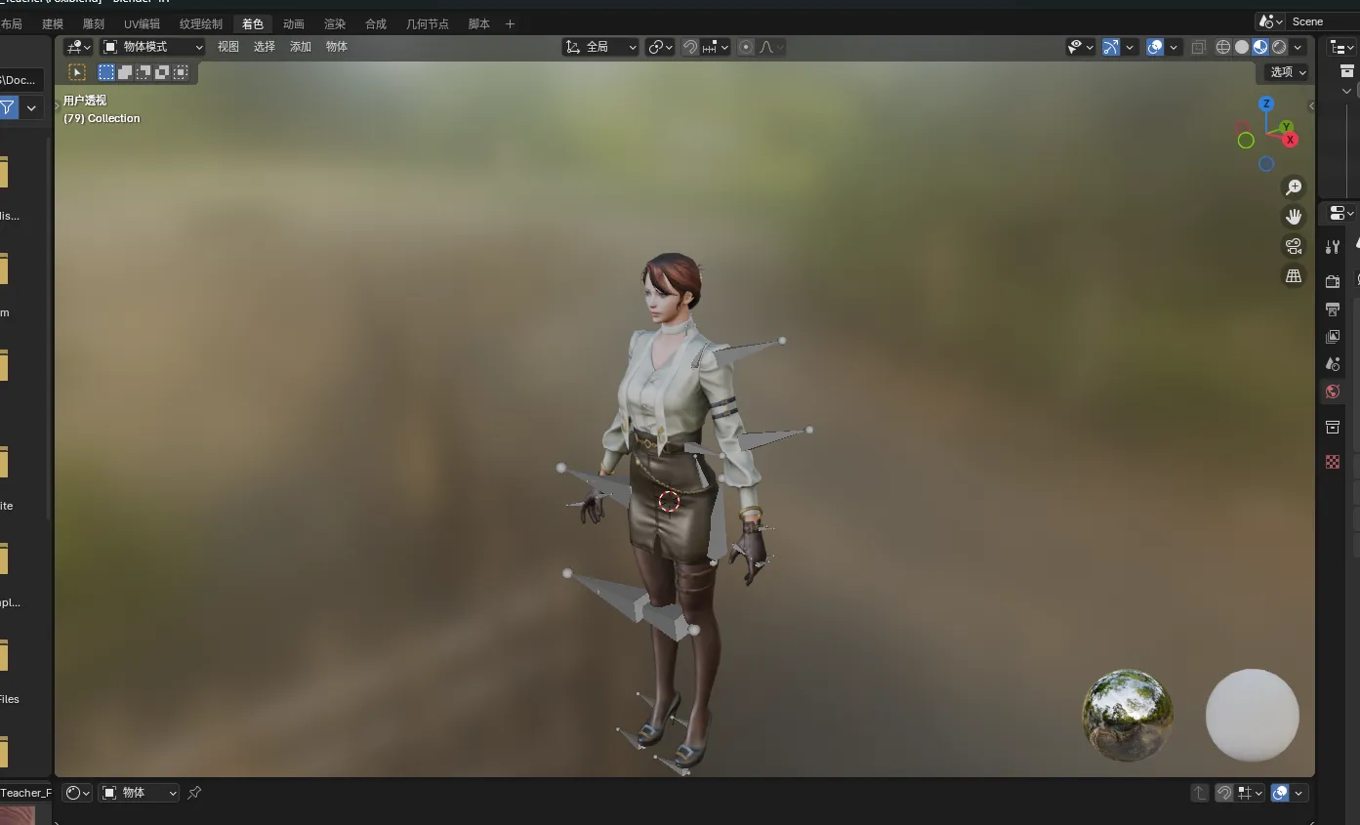Select the tweak select tool icon

point(77,72)
